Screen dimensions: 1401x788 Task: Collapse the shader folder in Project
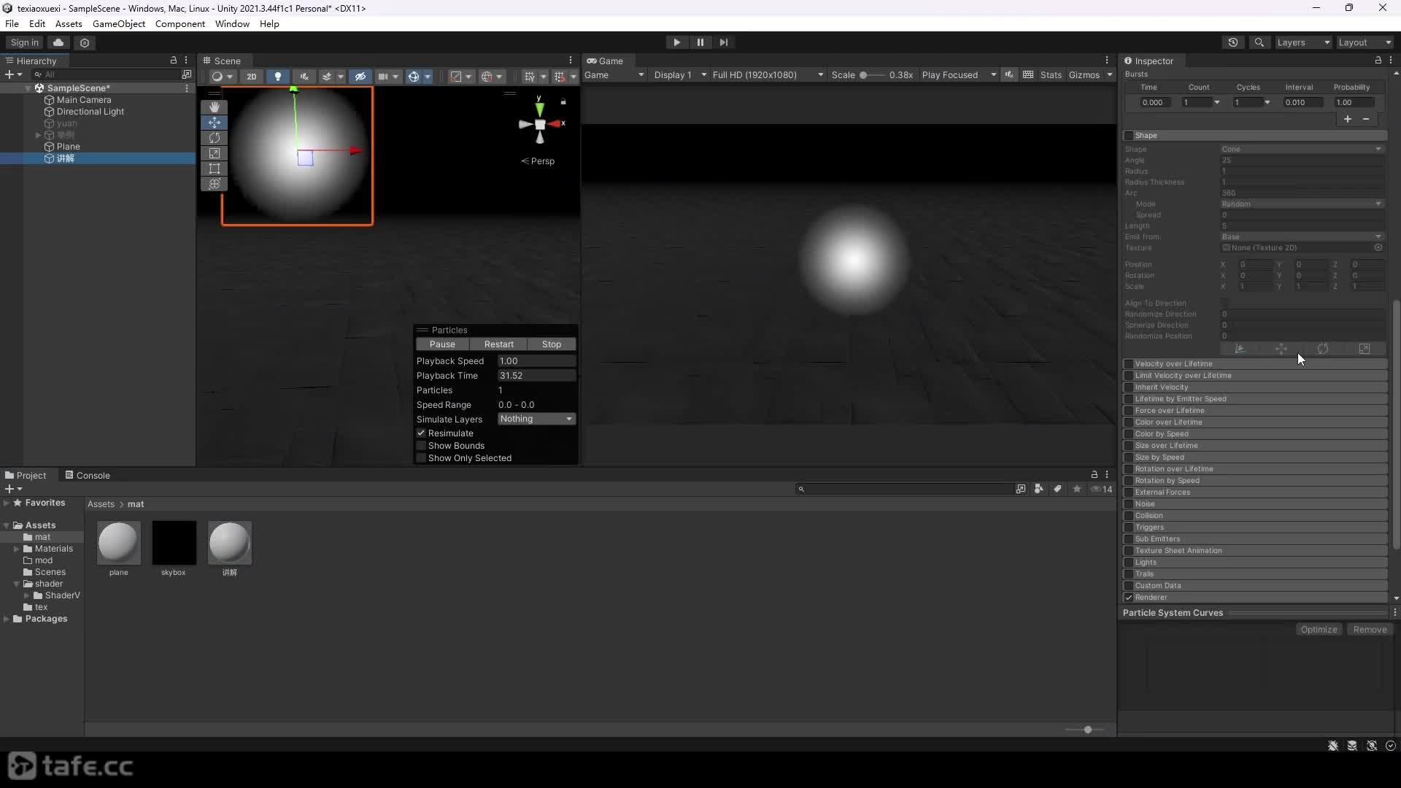pos(17,584)
